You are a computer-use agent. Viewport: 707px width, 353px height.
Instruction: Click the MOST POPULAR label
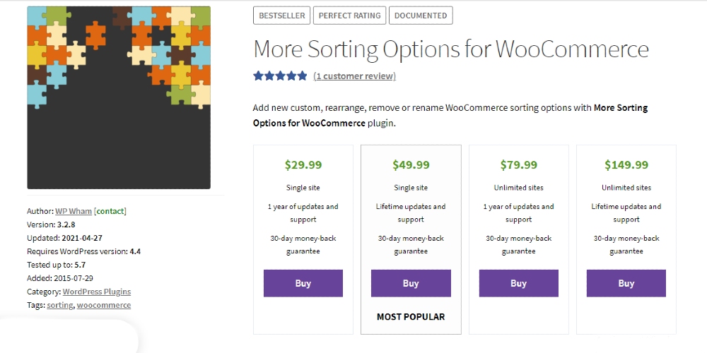click(411, 316)
